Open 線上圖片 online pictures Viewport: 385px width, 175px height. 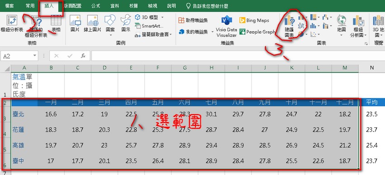(x=92, y=24)
